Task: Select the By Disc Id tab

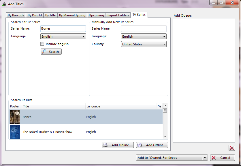Action: point(35,15)
